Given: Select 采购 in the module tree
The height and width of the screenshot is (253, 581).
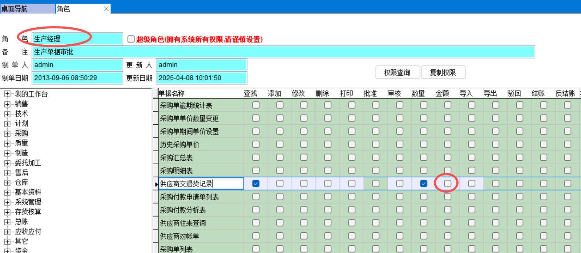Looking at the screenshot, I should tap(21, 133).
